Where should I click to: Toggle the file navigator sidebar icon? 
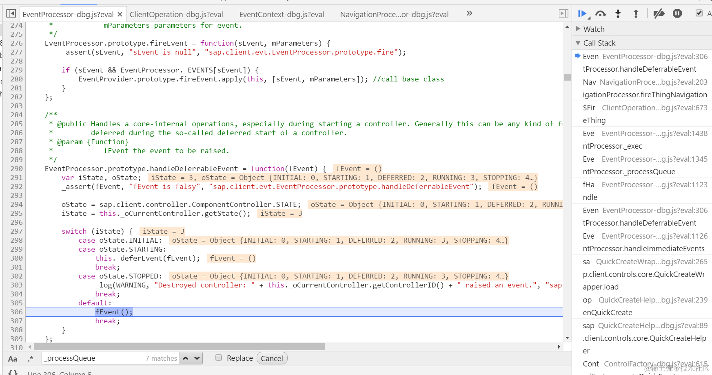click(x=11, y=14)
